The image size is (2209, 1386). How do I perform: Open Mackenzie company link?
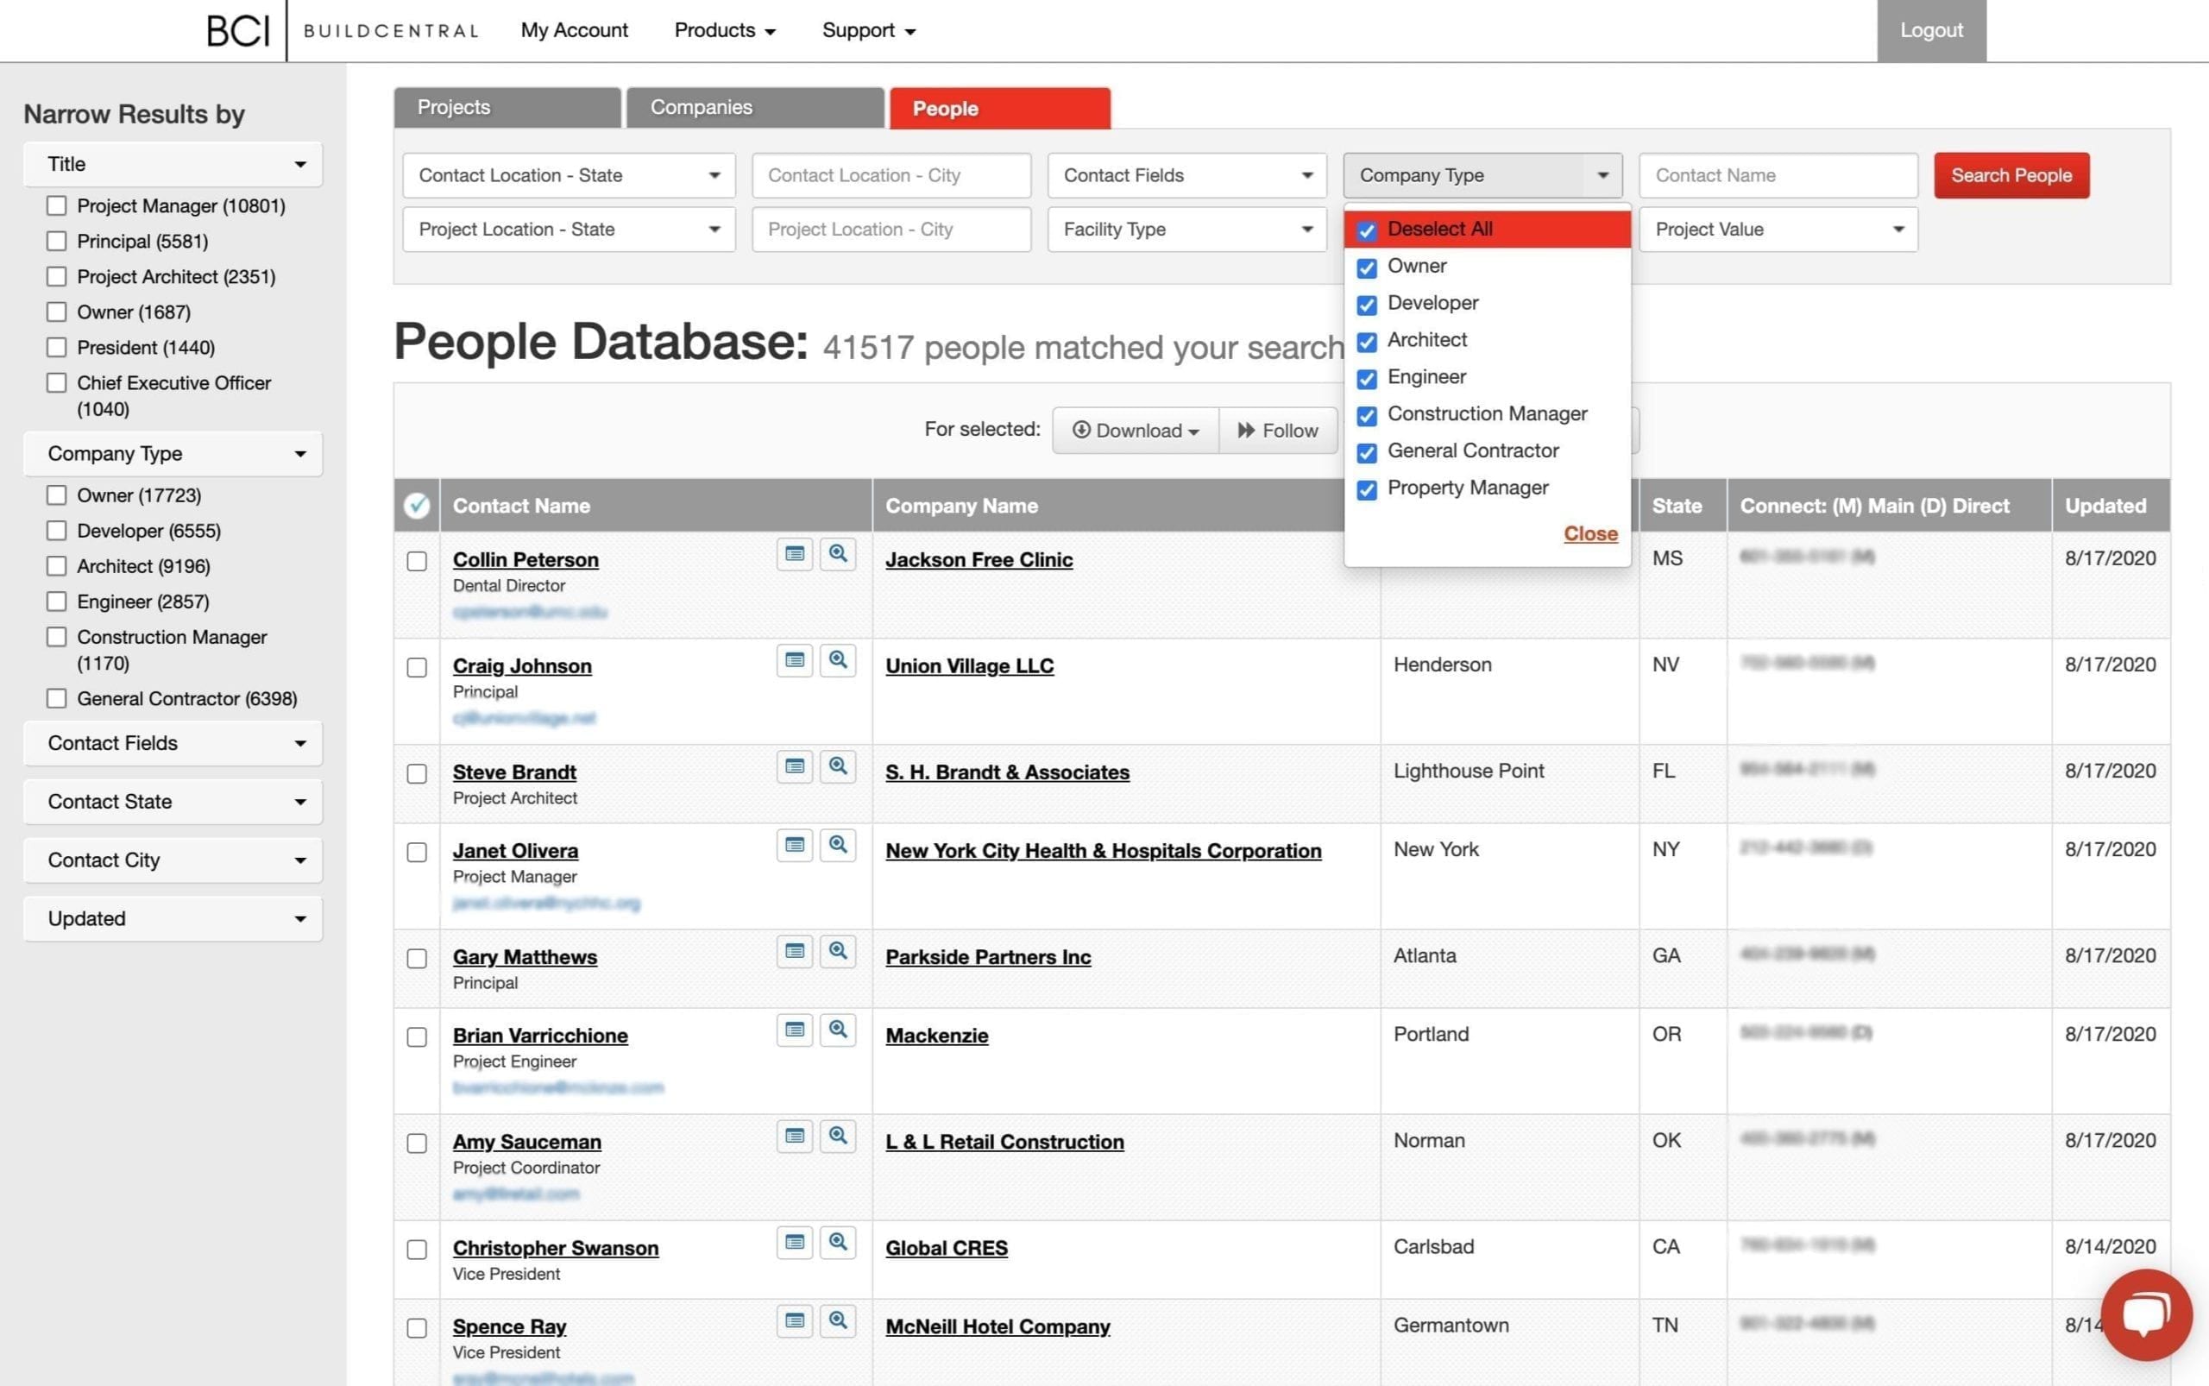pos(937,1035)
